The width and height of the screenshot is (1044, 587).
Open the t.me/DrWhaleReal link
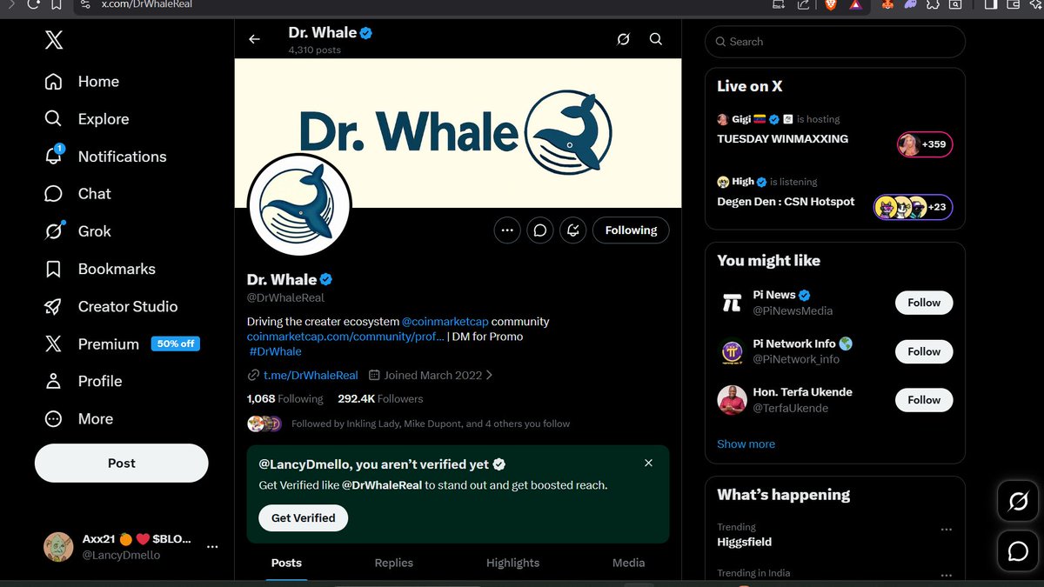click(x=311, y=376)
